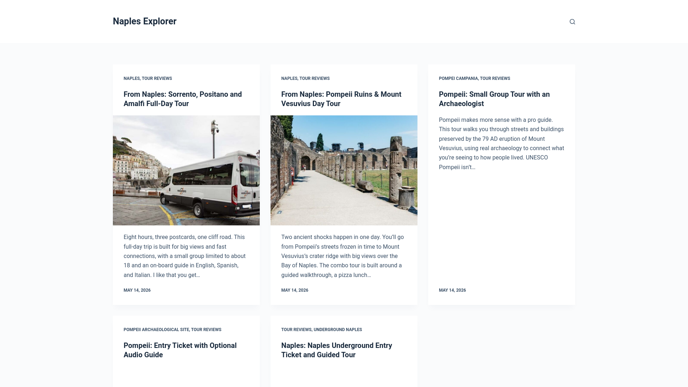Click the date under the Vesuvius tour excerpt
Image resolution: width=688 pixels, height=387 pixels.
click(295, 290)
